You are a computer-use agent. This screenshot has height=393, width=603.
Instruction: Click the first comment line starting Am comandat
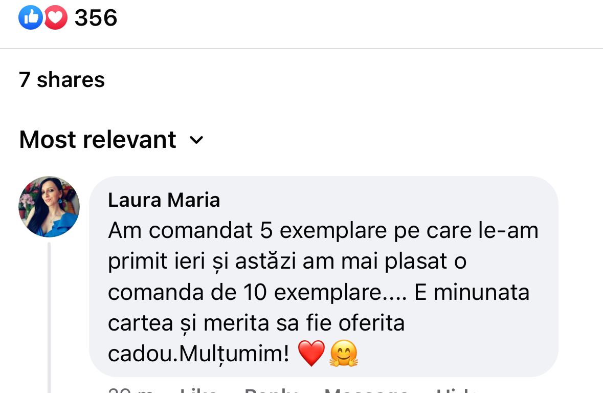(323, 231)
